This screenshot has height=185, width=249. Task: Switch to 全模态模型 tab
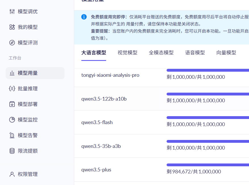point(161,52)
